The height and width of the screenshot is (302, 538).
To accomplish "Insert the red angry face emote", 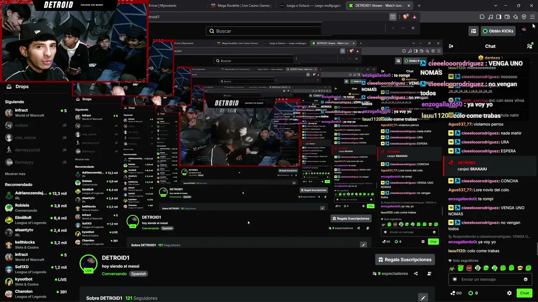I will (469, 268).
